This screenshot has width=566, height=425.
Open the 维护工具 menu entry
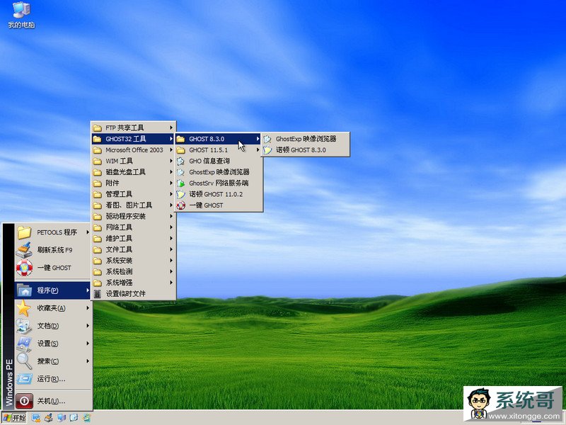(133, 239)
